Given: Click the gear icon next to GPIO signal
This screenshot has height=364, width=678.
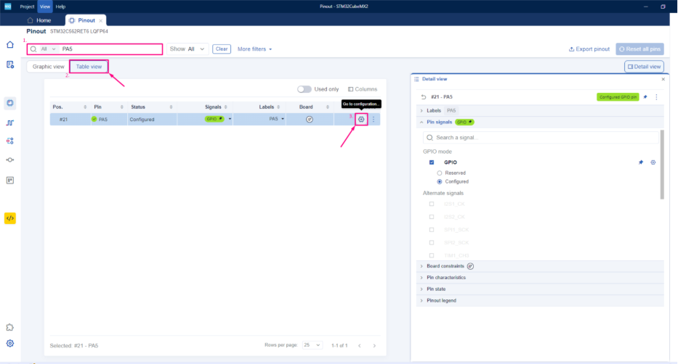Looking at the screenshot, I should pos(653,162).
